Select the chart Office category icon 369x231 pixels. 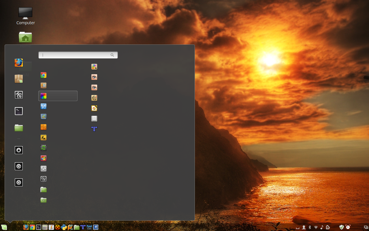click(44, 117)
